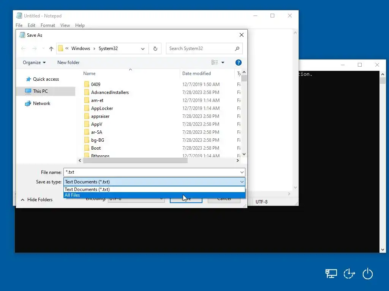Select Quick access in navigation pane
Viewport: 389px width, 291px height.
(x=46, y=79)
